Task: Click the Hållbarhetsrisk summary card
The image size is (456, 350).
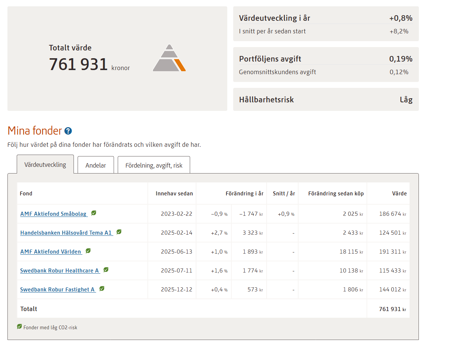Action: point(326,99)
